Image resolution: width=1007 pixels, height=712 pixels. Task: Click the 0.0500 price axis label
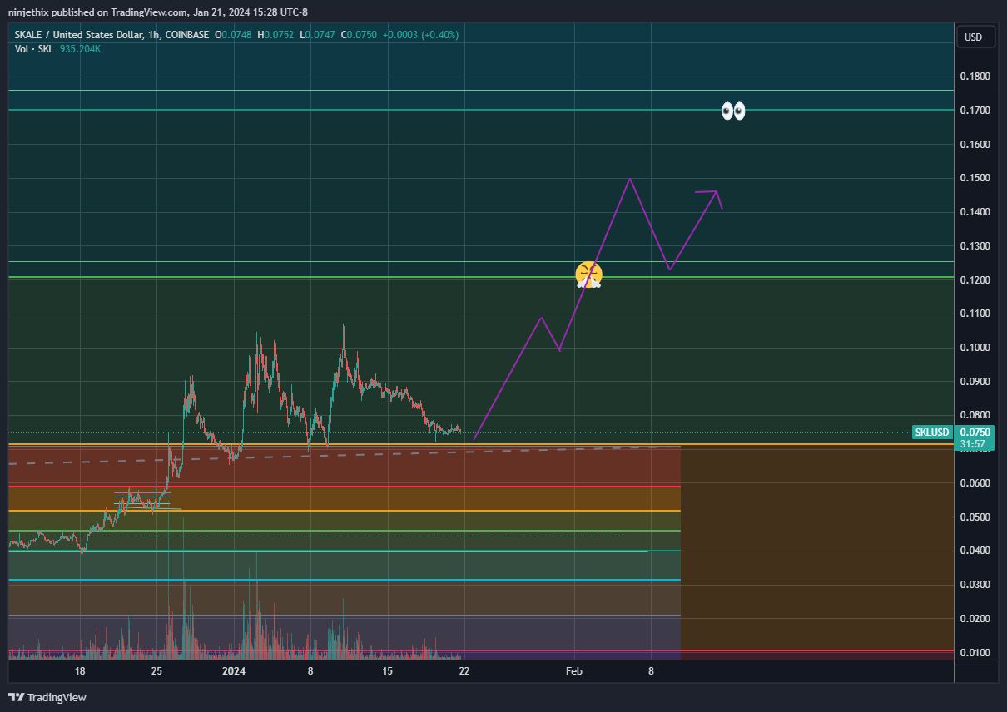(x=975, y=517)
